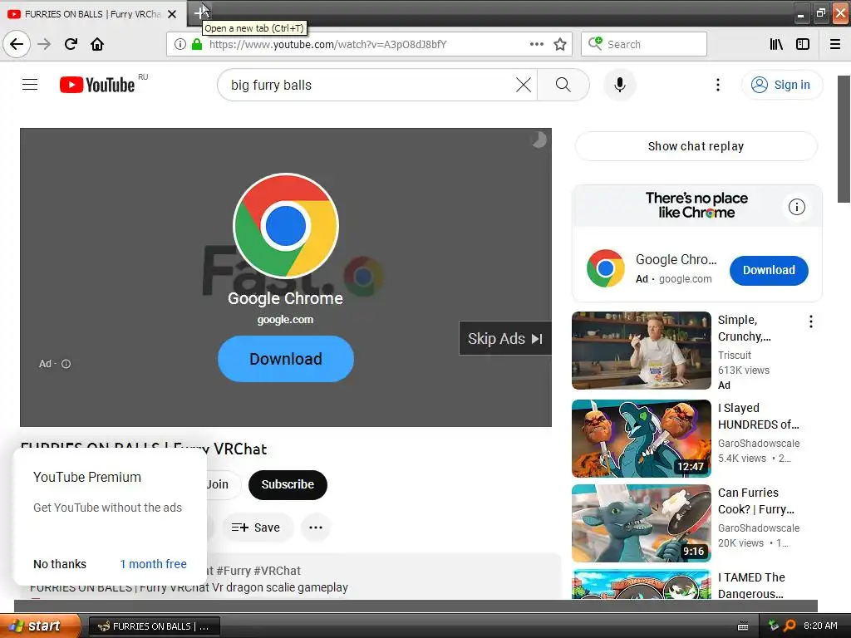Toggle the sidebar view icon
The height and width of the screenshot is (638, 851).
click(x=803, y=44)
